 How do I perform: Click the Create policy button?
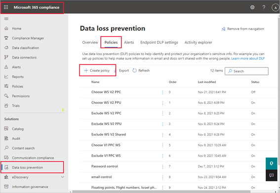coord(97,70)
